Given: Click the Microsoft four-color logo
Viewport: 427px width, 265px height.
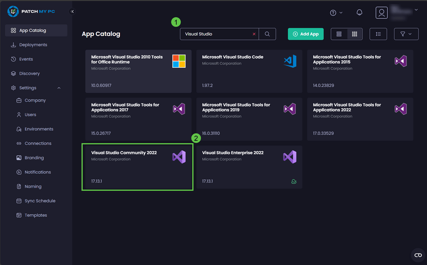Looking at the screenshot, I should 179,61.
